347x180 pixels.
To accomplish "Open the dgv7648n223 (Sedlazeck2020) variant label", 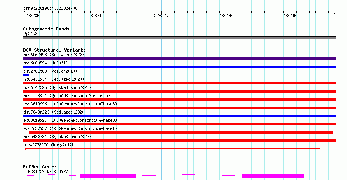I will point(55,112).
